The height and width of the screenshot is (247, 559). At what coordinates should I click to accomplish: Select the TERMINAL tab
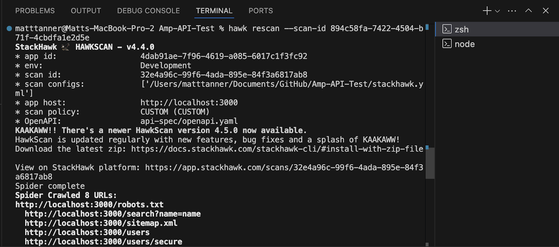214,11
